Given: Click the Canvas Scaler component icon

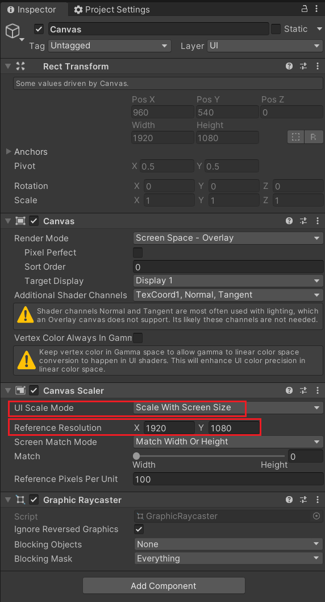Looking at the screenshot, I should coord(20,390).
